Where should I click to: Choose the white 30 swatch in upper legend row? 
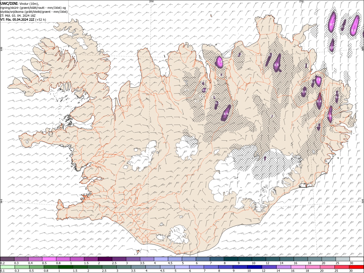(357, 259)
